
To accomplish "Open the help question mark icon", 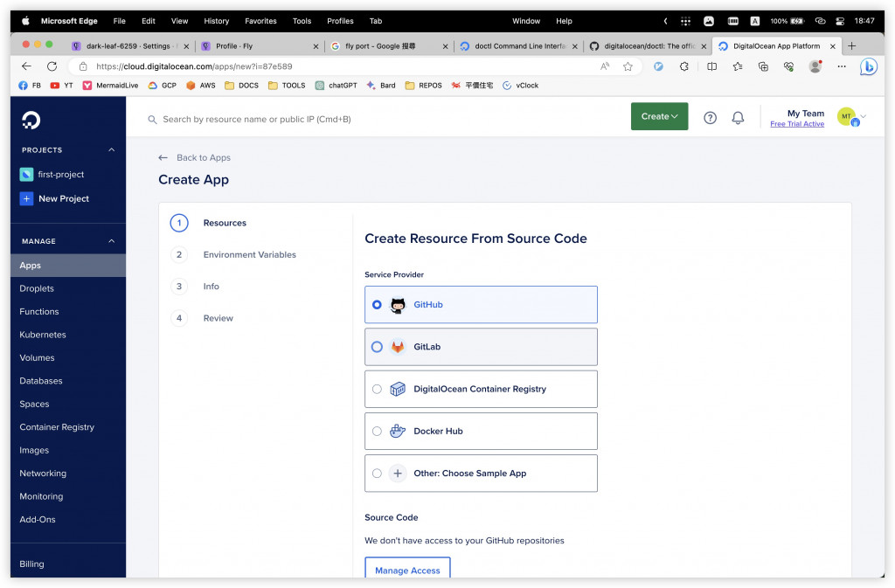I will 710,117.
